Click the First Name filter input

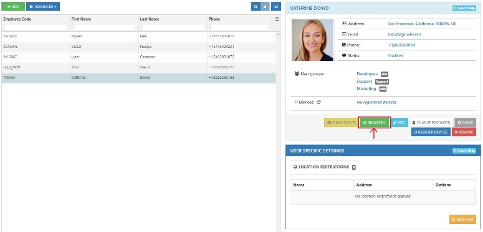[x=104, y=27]
